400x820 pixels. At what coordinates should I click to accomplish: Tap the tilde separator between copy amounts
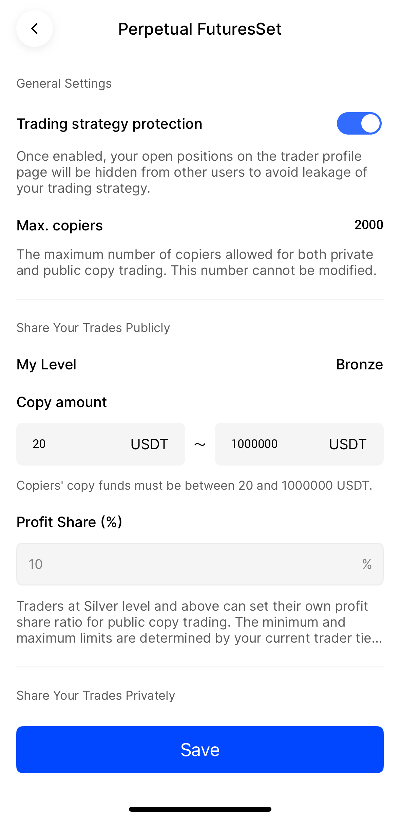200,444
